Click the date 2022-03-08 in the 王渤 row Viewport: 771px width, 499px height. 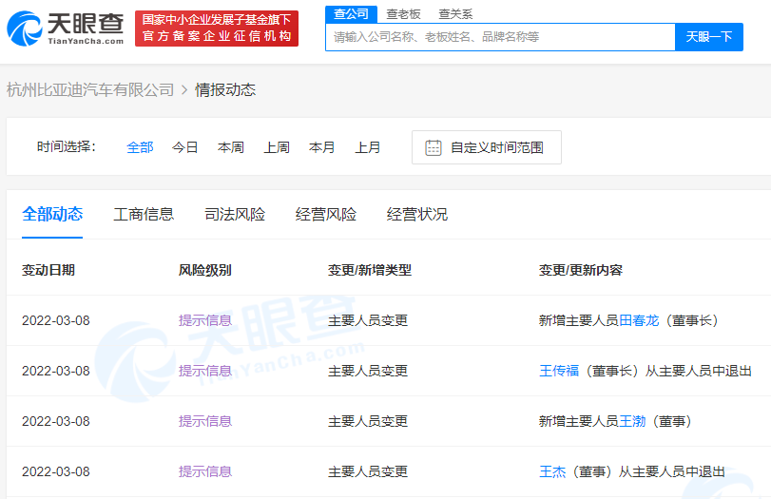56,421
